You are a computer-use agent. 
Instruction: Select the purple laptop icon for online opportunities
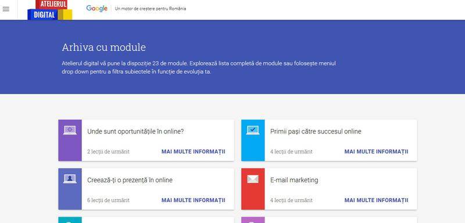[x=70, y=130]
